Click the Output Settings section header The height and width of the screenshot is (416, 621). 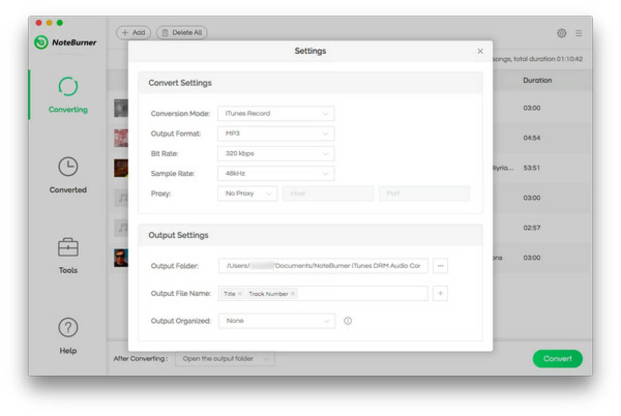tap(310, 235)
